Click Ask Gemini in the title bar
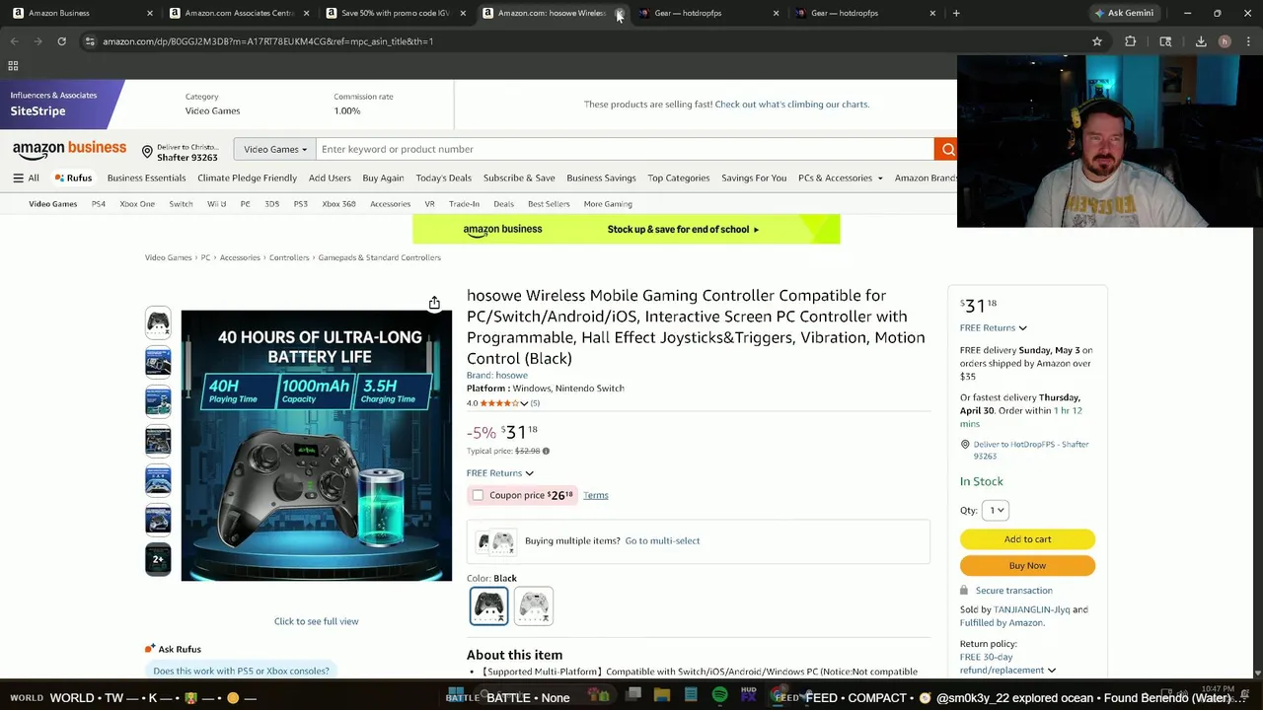The height and width of the screenshot is (710, 1263). pos(1123,13)
